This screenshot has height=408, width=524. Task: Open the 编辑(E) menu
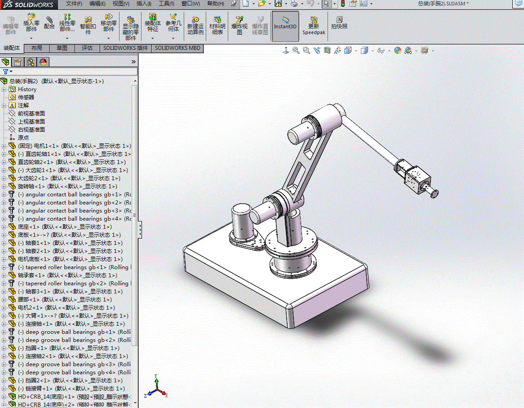click(97, 4)
